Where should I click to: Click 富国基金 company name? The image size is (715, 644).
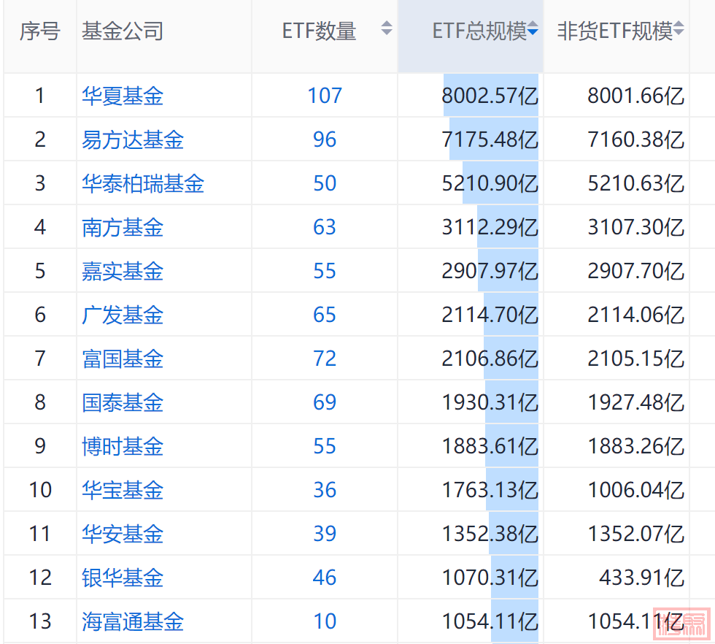pos(123,359)
